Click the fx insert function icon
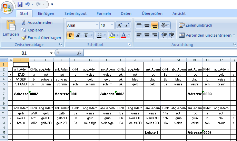Image resolution: width=237 pixels, height=141 pixels. 79,53
